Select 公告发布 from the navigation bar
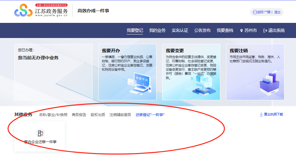 (x=202, y=31)
